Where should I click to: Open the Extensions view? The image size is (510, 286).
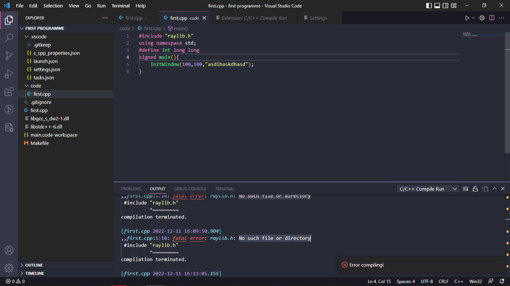9,92
